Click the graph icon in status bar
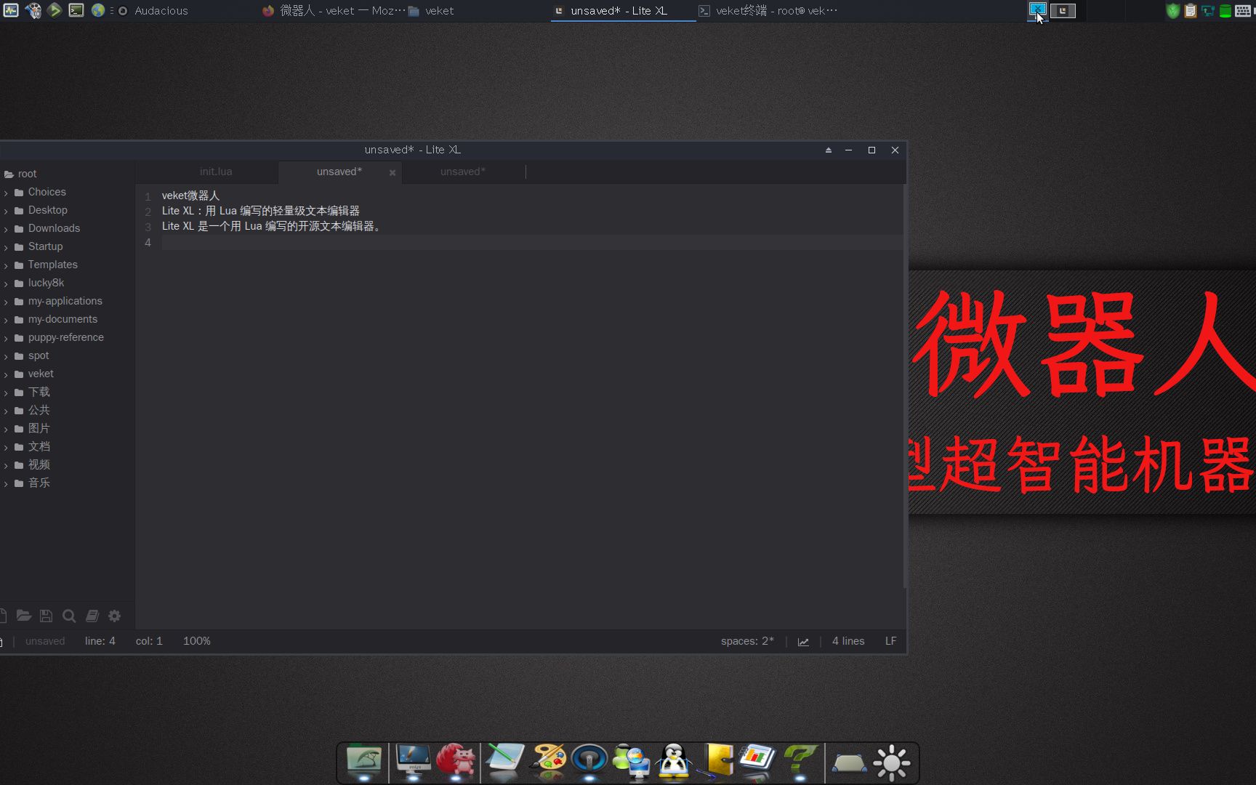Screen dimensions: 1256x785 point(803,641)
